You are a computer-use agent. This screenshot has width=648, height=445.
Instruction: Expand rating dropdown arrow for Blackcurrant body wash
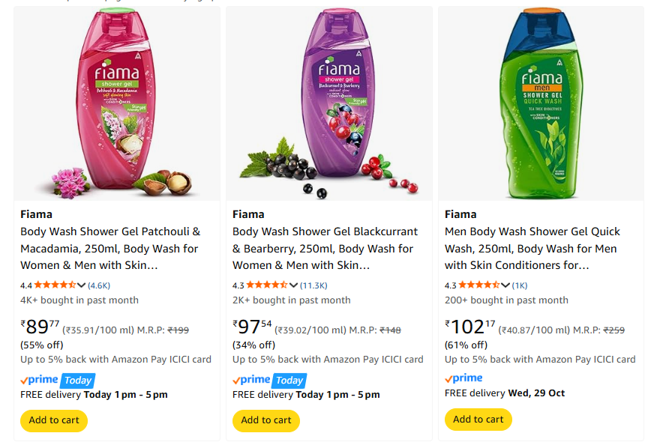point(294,285)
